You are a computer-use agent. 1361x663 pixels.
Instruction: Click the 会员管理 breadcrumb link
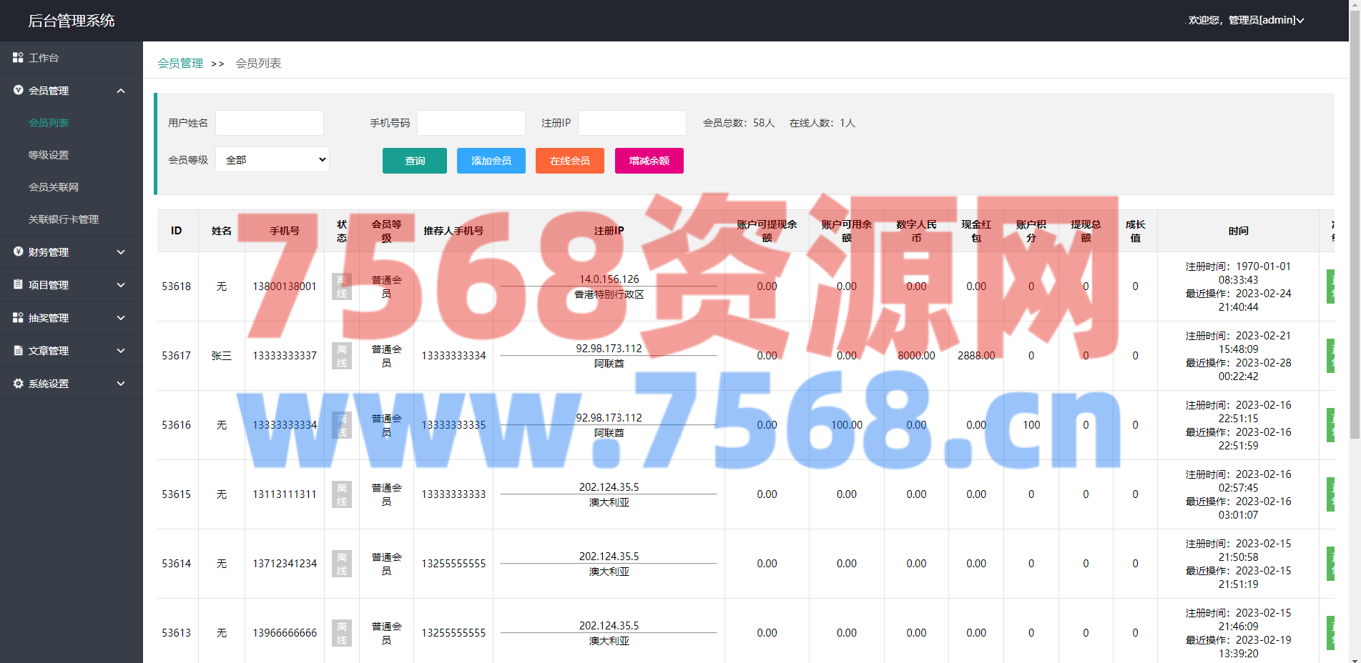click(x=180, y=64)
